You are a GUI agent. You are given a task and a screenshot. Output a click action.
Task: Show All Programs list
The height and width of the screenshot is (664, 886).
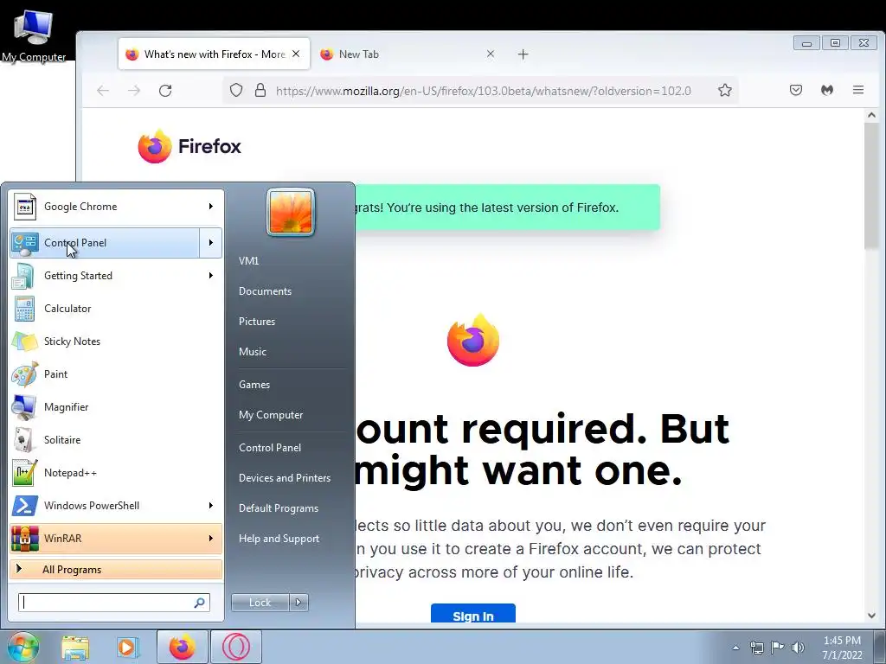[116, 569]
